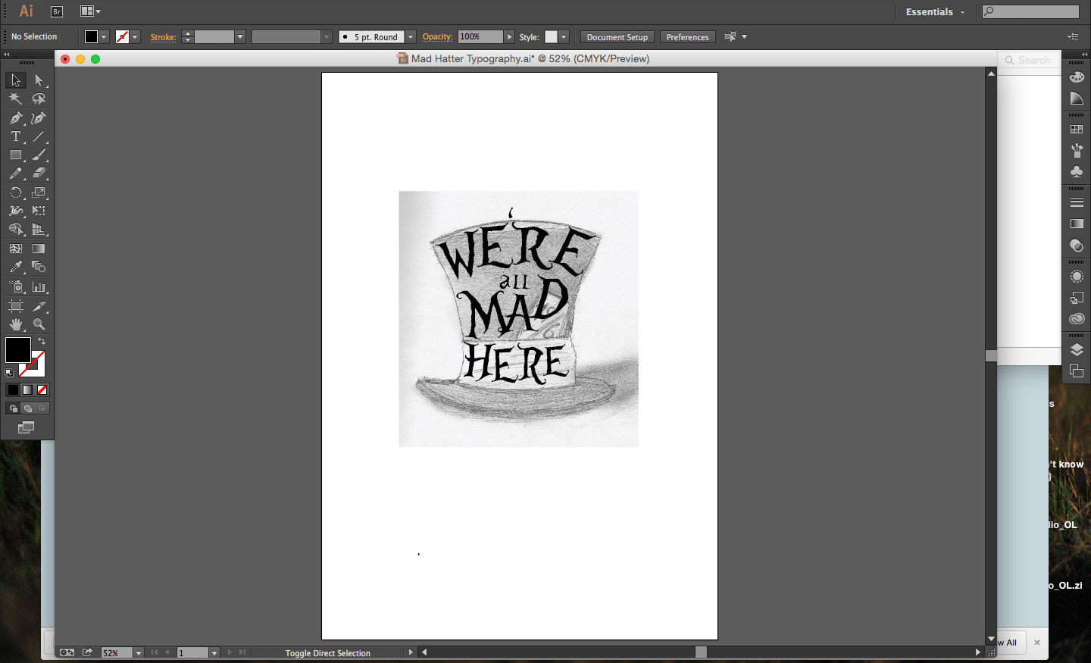Open the Stroke panel link
This screenshot has height=663, width=1091.
(163, 37)
